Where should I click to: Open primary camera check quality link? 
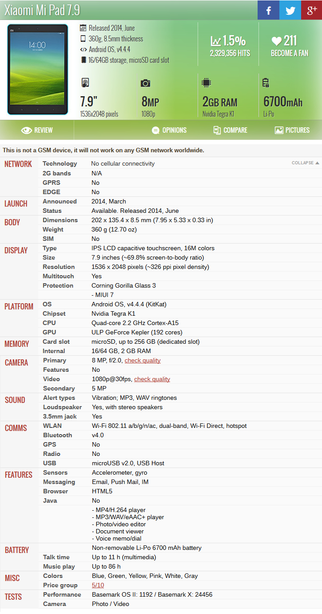(x=143, y=361)
